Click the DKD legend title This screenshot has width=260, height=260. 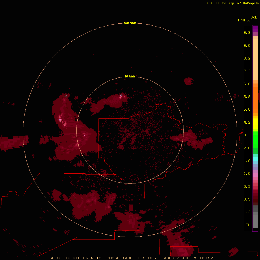tap(254, 17)
